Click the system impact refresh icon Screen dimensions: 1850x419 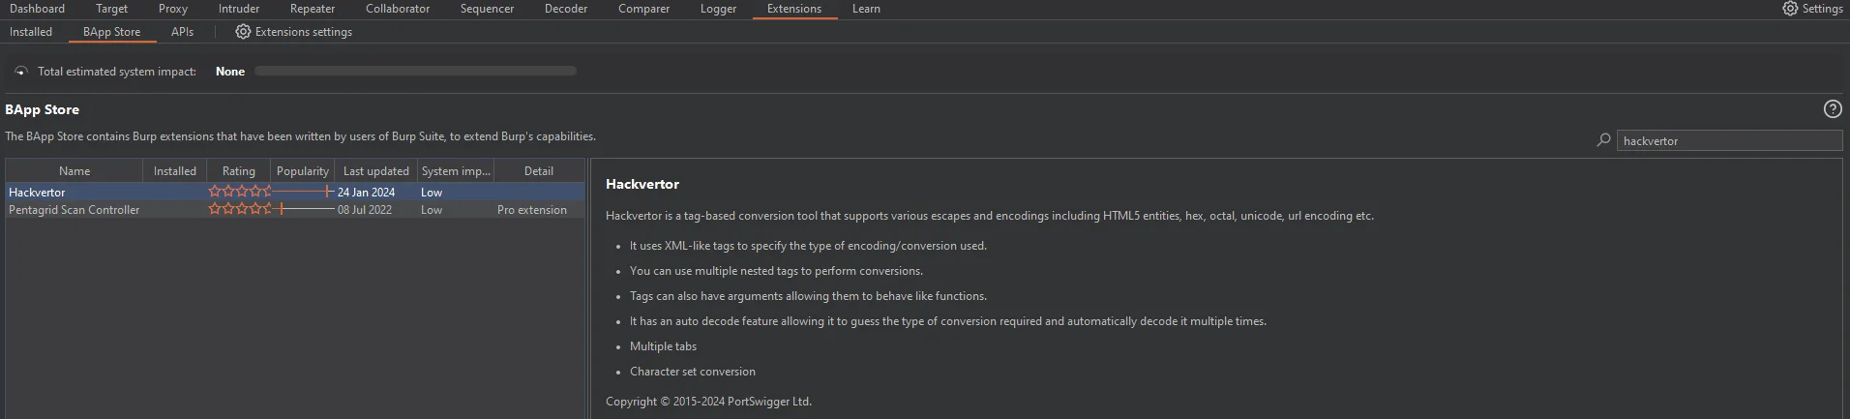pyautogui.click(x=20, y=72)
